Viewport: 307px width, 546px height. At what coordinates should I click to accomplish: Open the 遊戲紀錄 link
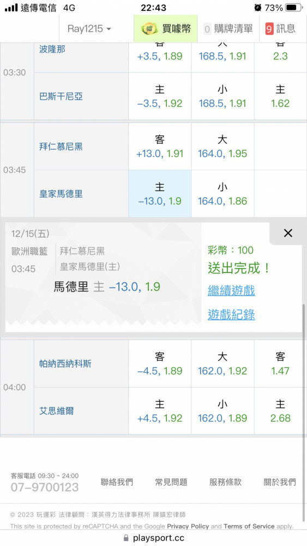(x=231, y=315)
